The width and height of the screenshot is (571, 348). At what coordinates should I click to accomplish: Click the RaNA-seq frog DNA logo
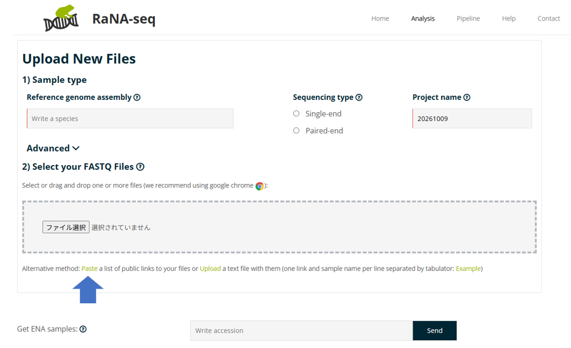[61, 18]
